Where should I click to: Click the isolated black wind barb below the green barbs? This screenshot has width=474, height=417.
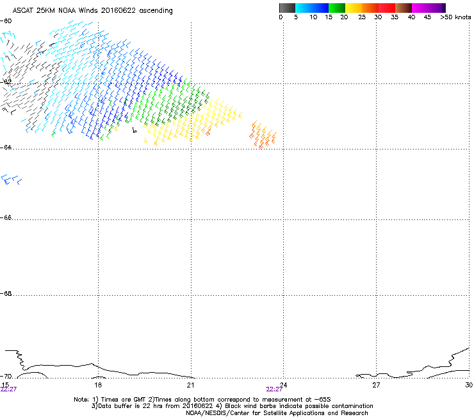pos(135,130)
